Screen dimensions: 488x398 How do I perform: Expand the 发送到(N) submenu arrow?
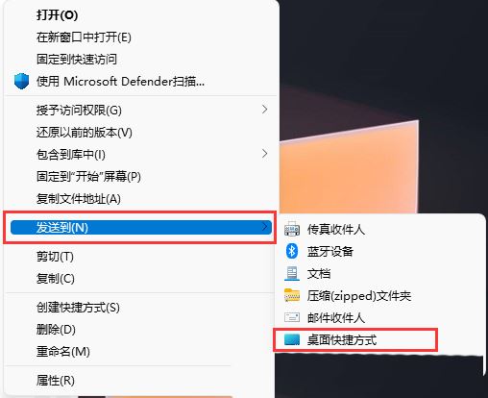tap(264, 227)
